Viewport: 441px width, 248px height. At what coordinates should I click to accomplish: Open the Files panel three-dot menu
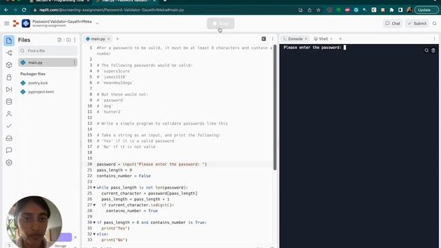pos(75,40)
